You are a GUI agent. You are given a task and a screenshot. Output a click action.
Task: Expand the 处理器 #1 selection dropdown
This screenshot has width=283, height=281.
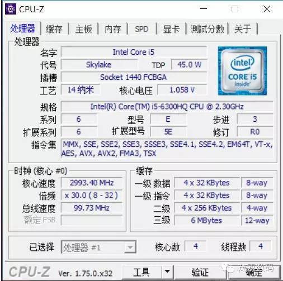98,247
